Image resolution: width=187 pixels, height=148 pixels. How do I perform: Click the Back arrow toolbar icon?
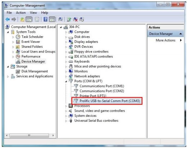click(8, 19)
